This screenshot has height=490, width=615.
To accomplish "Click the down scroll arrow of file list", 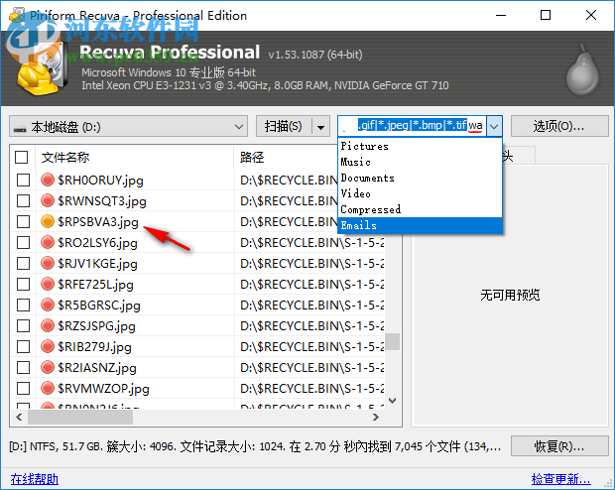I will 392,401.
